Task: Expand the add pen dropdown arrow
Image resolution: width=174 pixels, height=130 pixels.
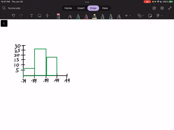Action: (130, 16)
